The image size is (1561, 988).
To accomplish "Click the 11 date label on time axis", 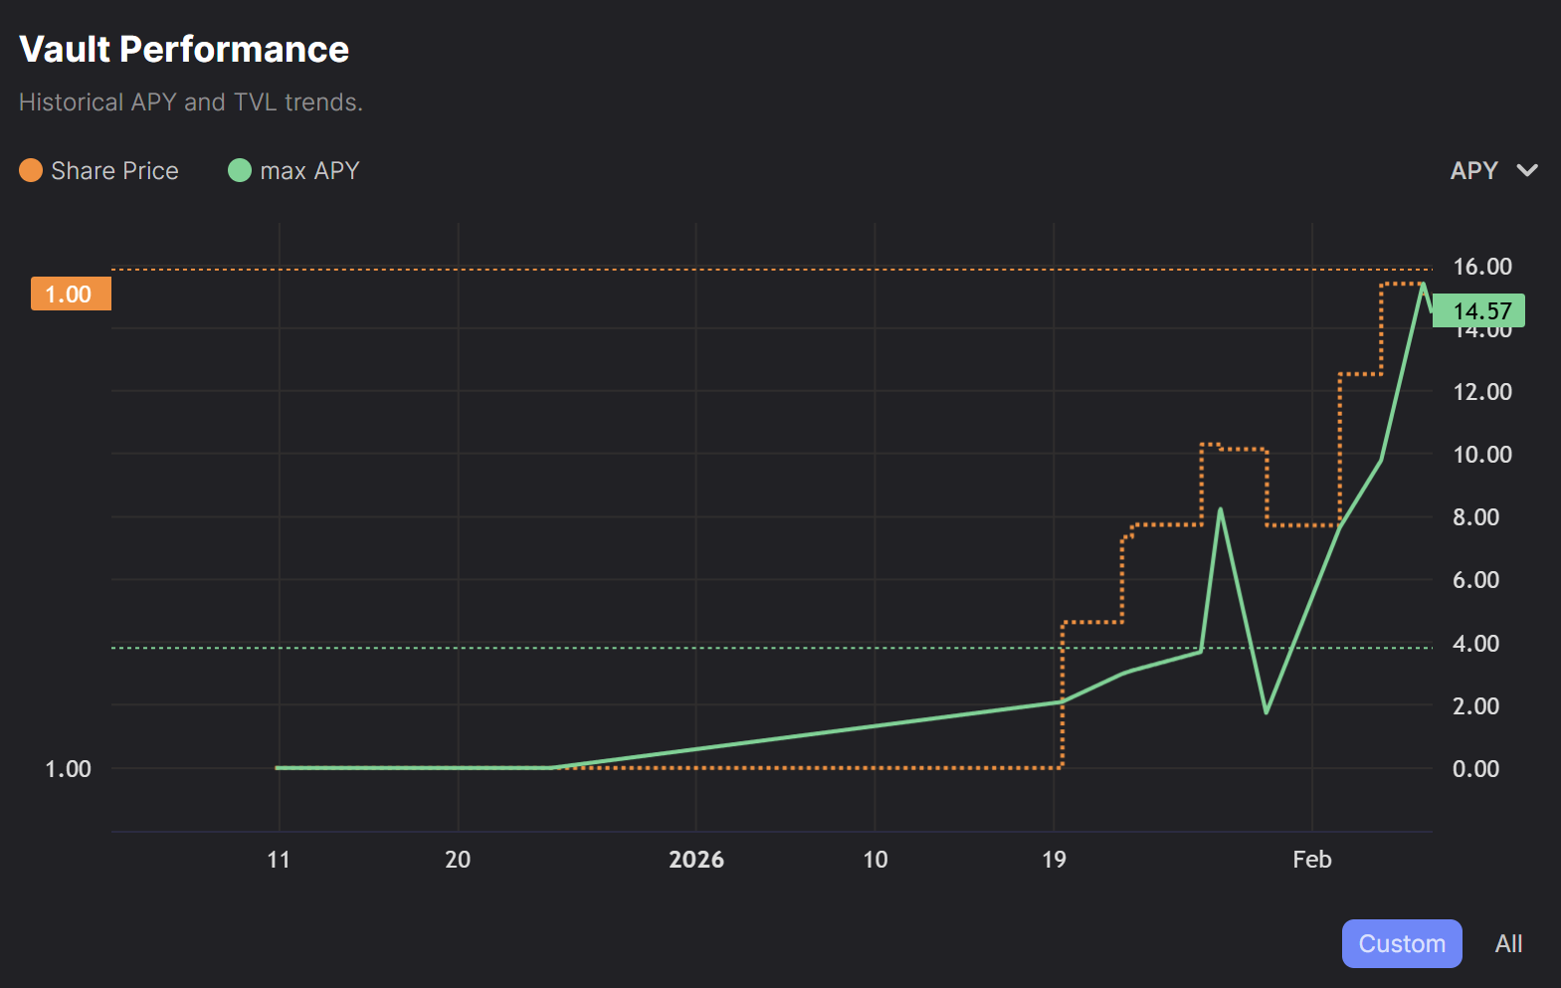I will [279, 860].
